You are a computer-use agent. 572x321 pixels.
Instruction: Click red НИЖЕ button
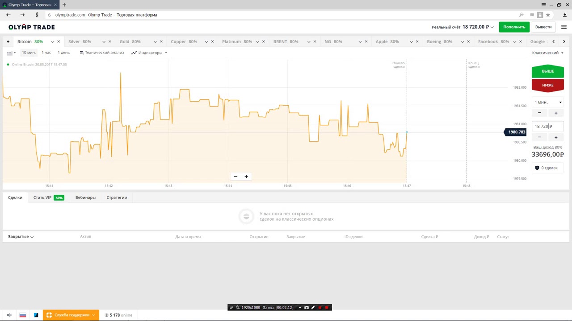[x=547, y=85]
